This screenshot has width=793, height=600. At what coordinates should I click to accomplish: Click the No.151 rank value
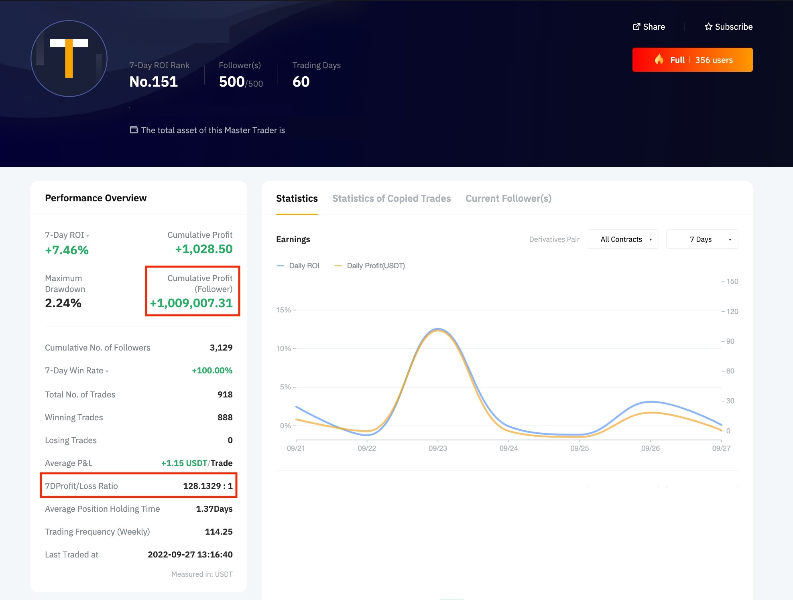point(153,82)
